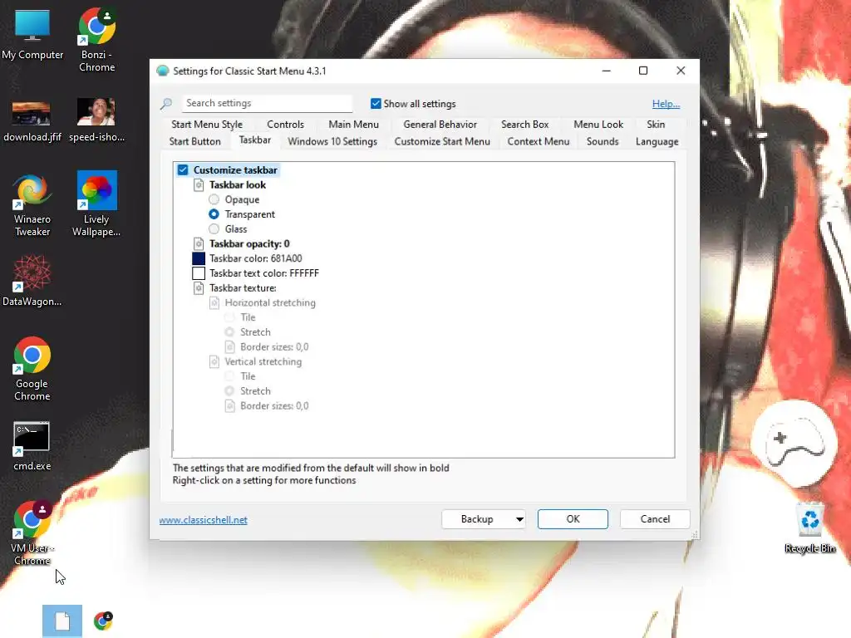Open the Recycle Bin

click(x=809, y=528)
